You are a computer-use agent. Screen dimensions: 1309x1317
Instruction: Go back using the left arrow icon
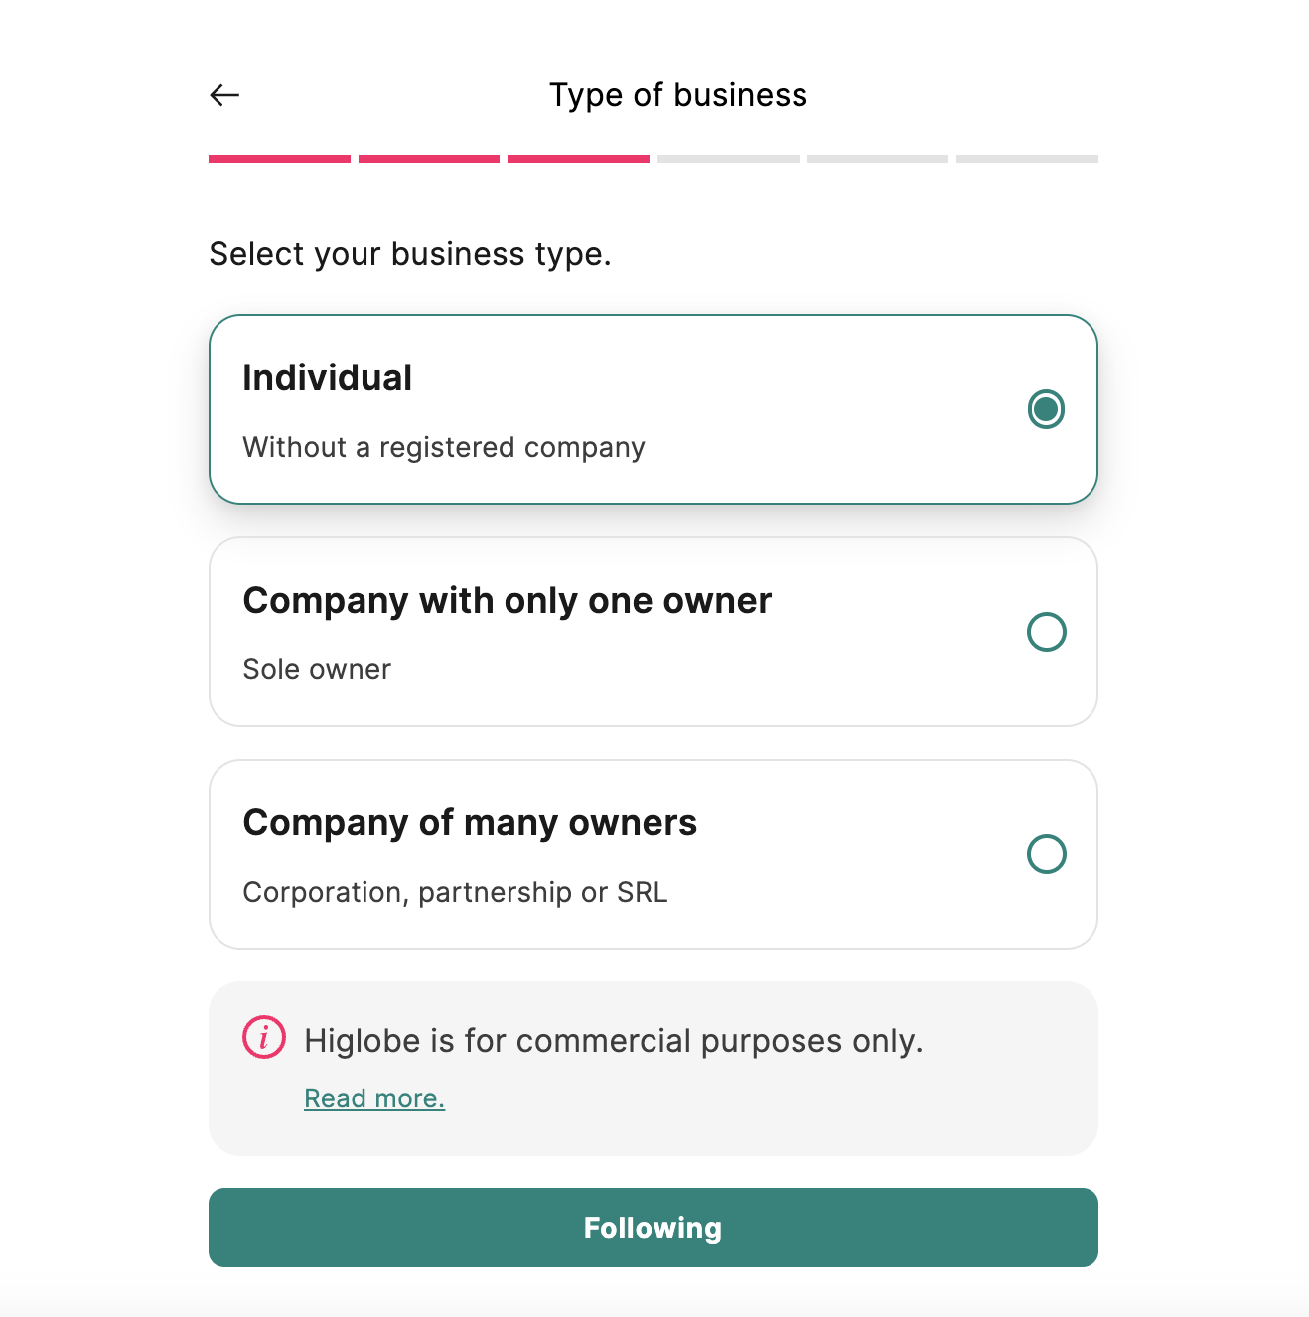click(225, 95)
